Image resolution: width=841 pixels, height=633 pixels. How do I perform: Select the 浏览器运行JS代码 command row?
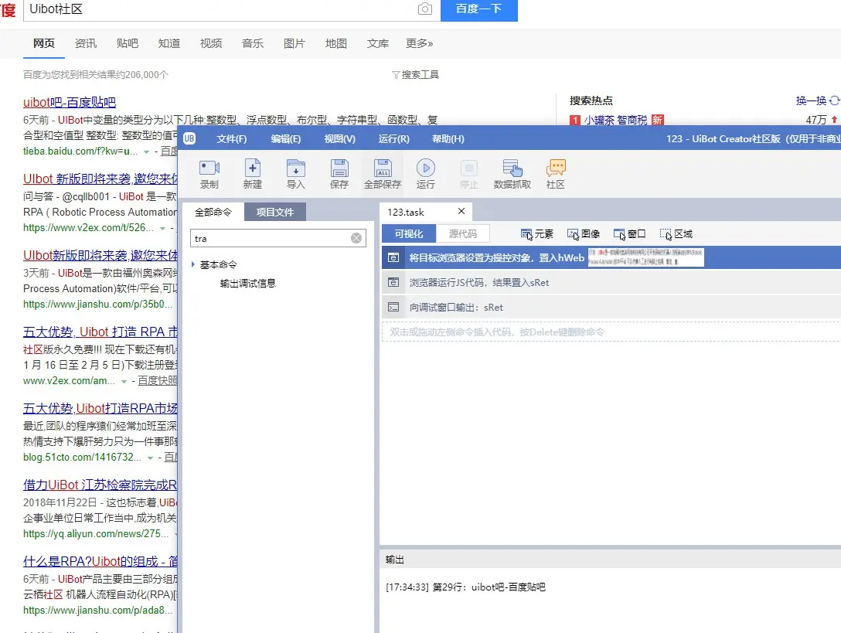click(611, 283)
